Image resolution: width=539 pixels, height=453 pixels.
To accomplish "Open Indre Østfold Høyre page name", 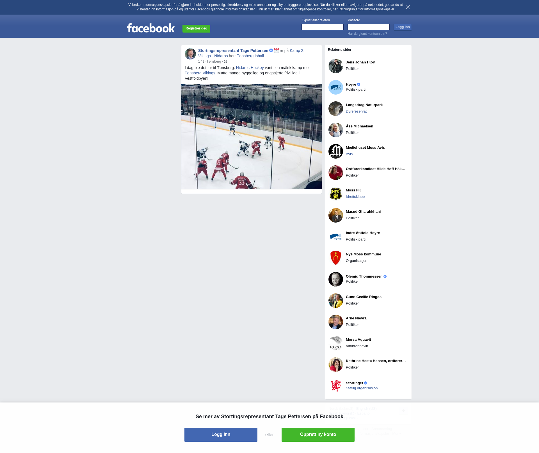I will pyautogui.click(x=363, y=233).
